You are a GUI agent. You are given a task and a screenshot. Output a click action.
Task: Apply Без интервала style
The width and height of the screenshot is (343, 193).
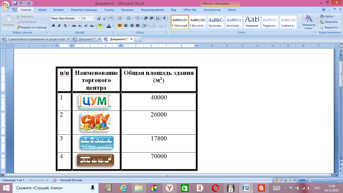[198, 22]
